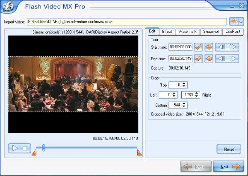The width and height of the screenshot is (248, 176).
Task: Open the Watermark tab
Action: click(x=187, y=32)
